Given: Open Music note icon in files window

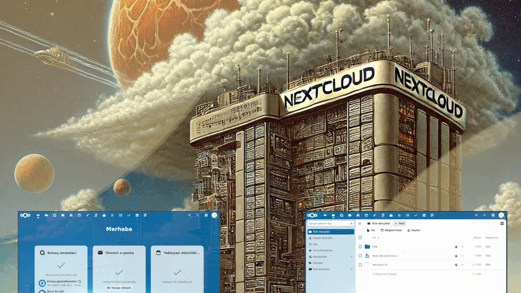Looking at the screenshot, I should (383, 216).
